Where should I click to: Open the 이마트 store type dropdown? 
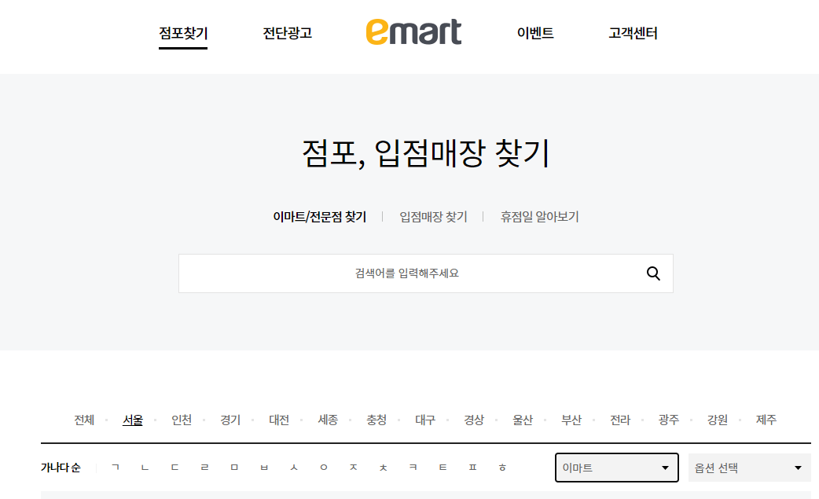pos(616,467)
